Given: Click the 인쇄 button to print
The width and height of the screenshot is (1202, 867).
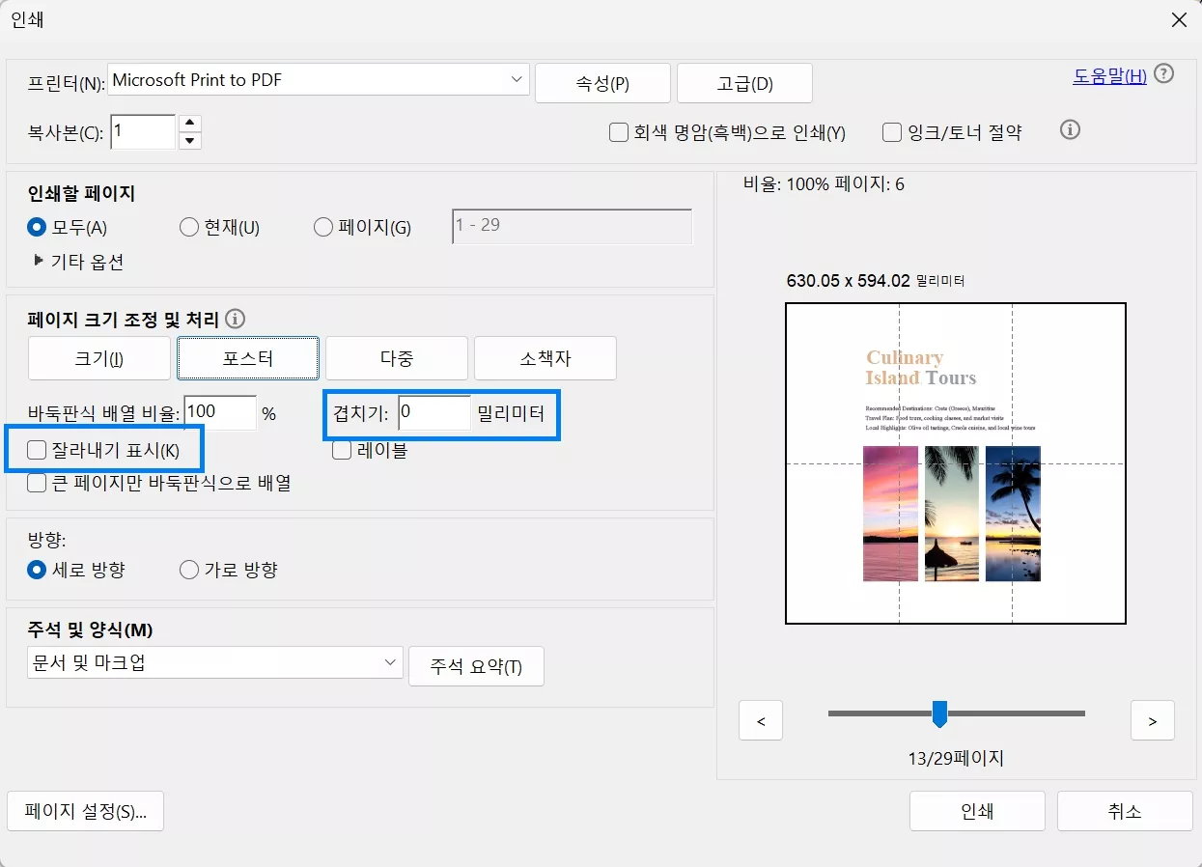Looking at the screenshot, I should (976, 811).
